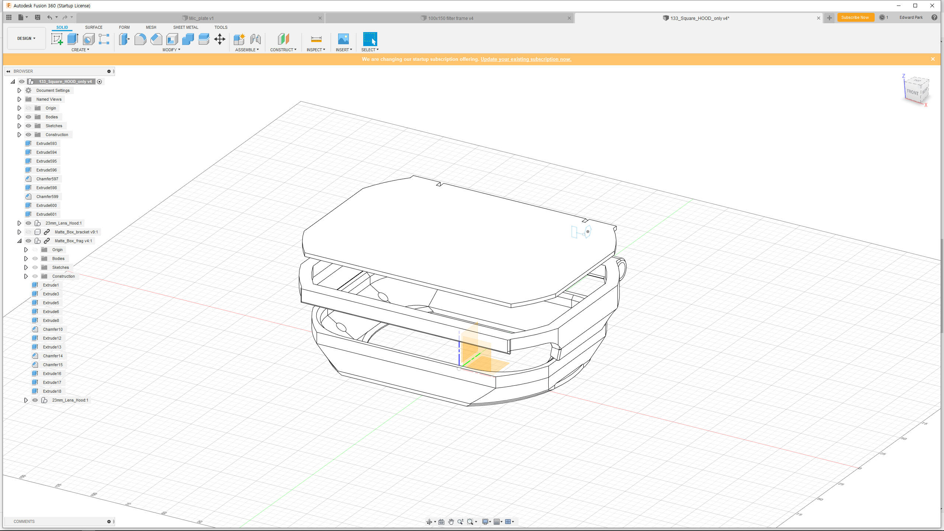944x531 pixels.
Task: Hide the 23mm_Lens_Hood:1 component
Action: [x=28, y=223]
